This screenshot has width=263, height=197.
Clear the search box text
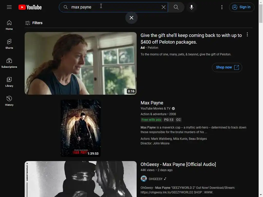[163, 7]
